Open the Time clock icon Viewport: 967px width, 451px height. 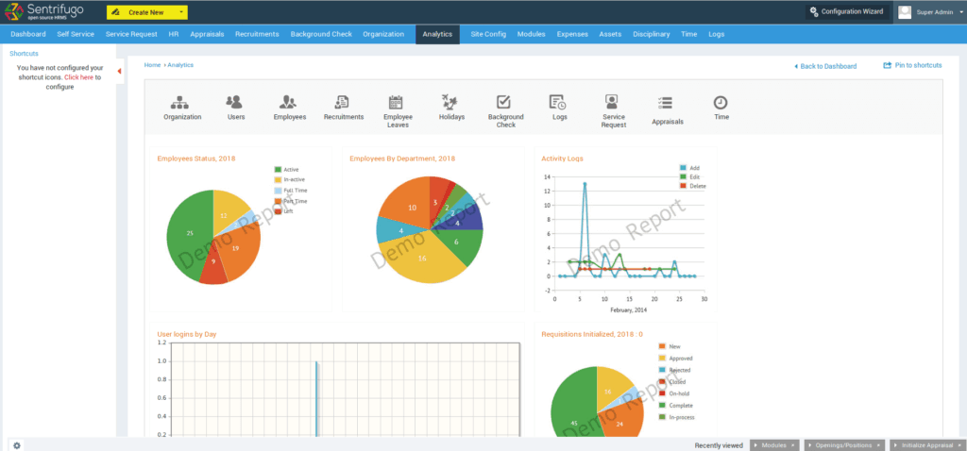point(721,102)
